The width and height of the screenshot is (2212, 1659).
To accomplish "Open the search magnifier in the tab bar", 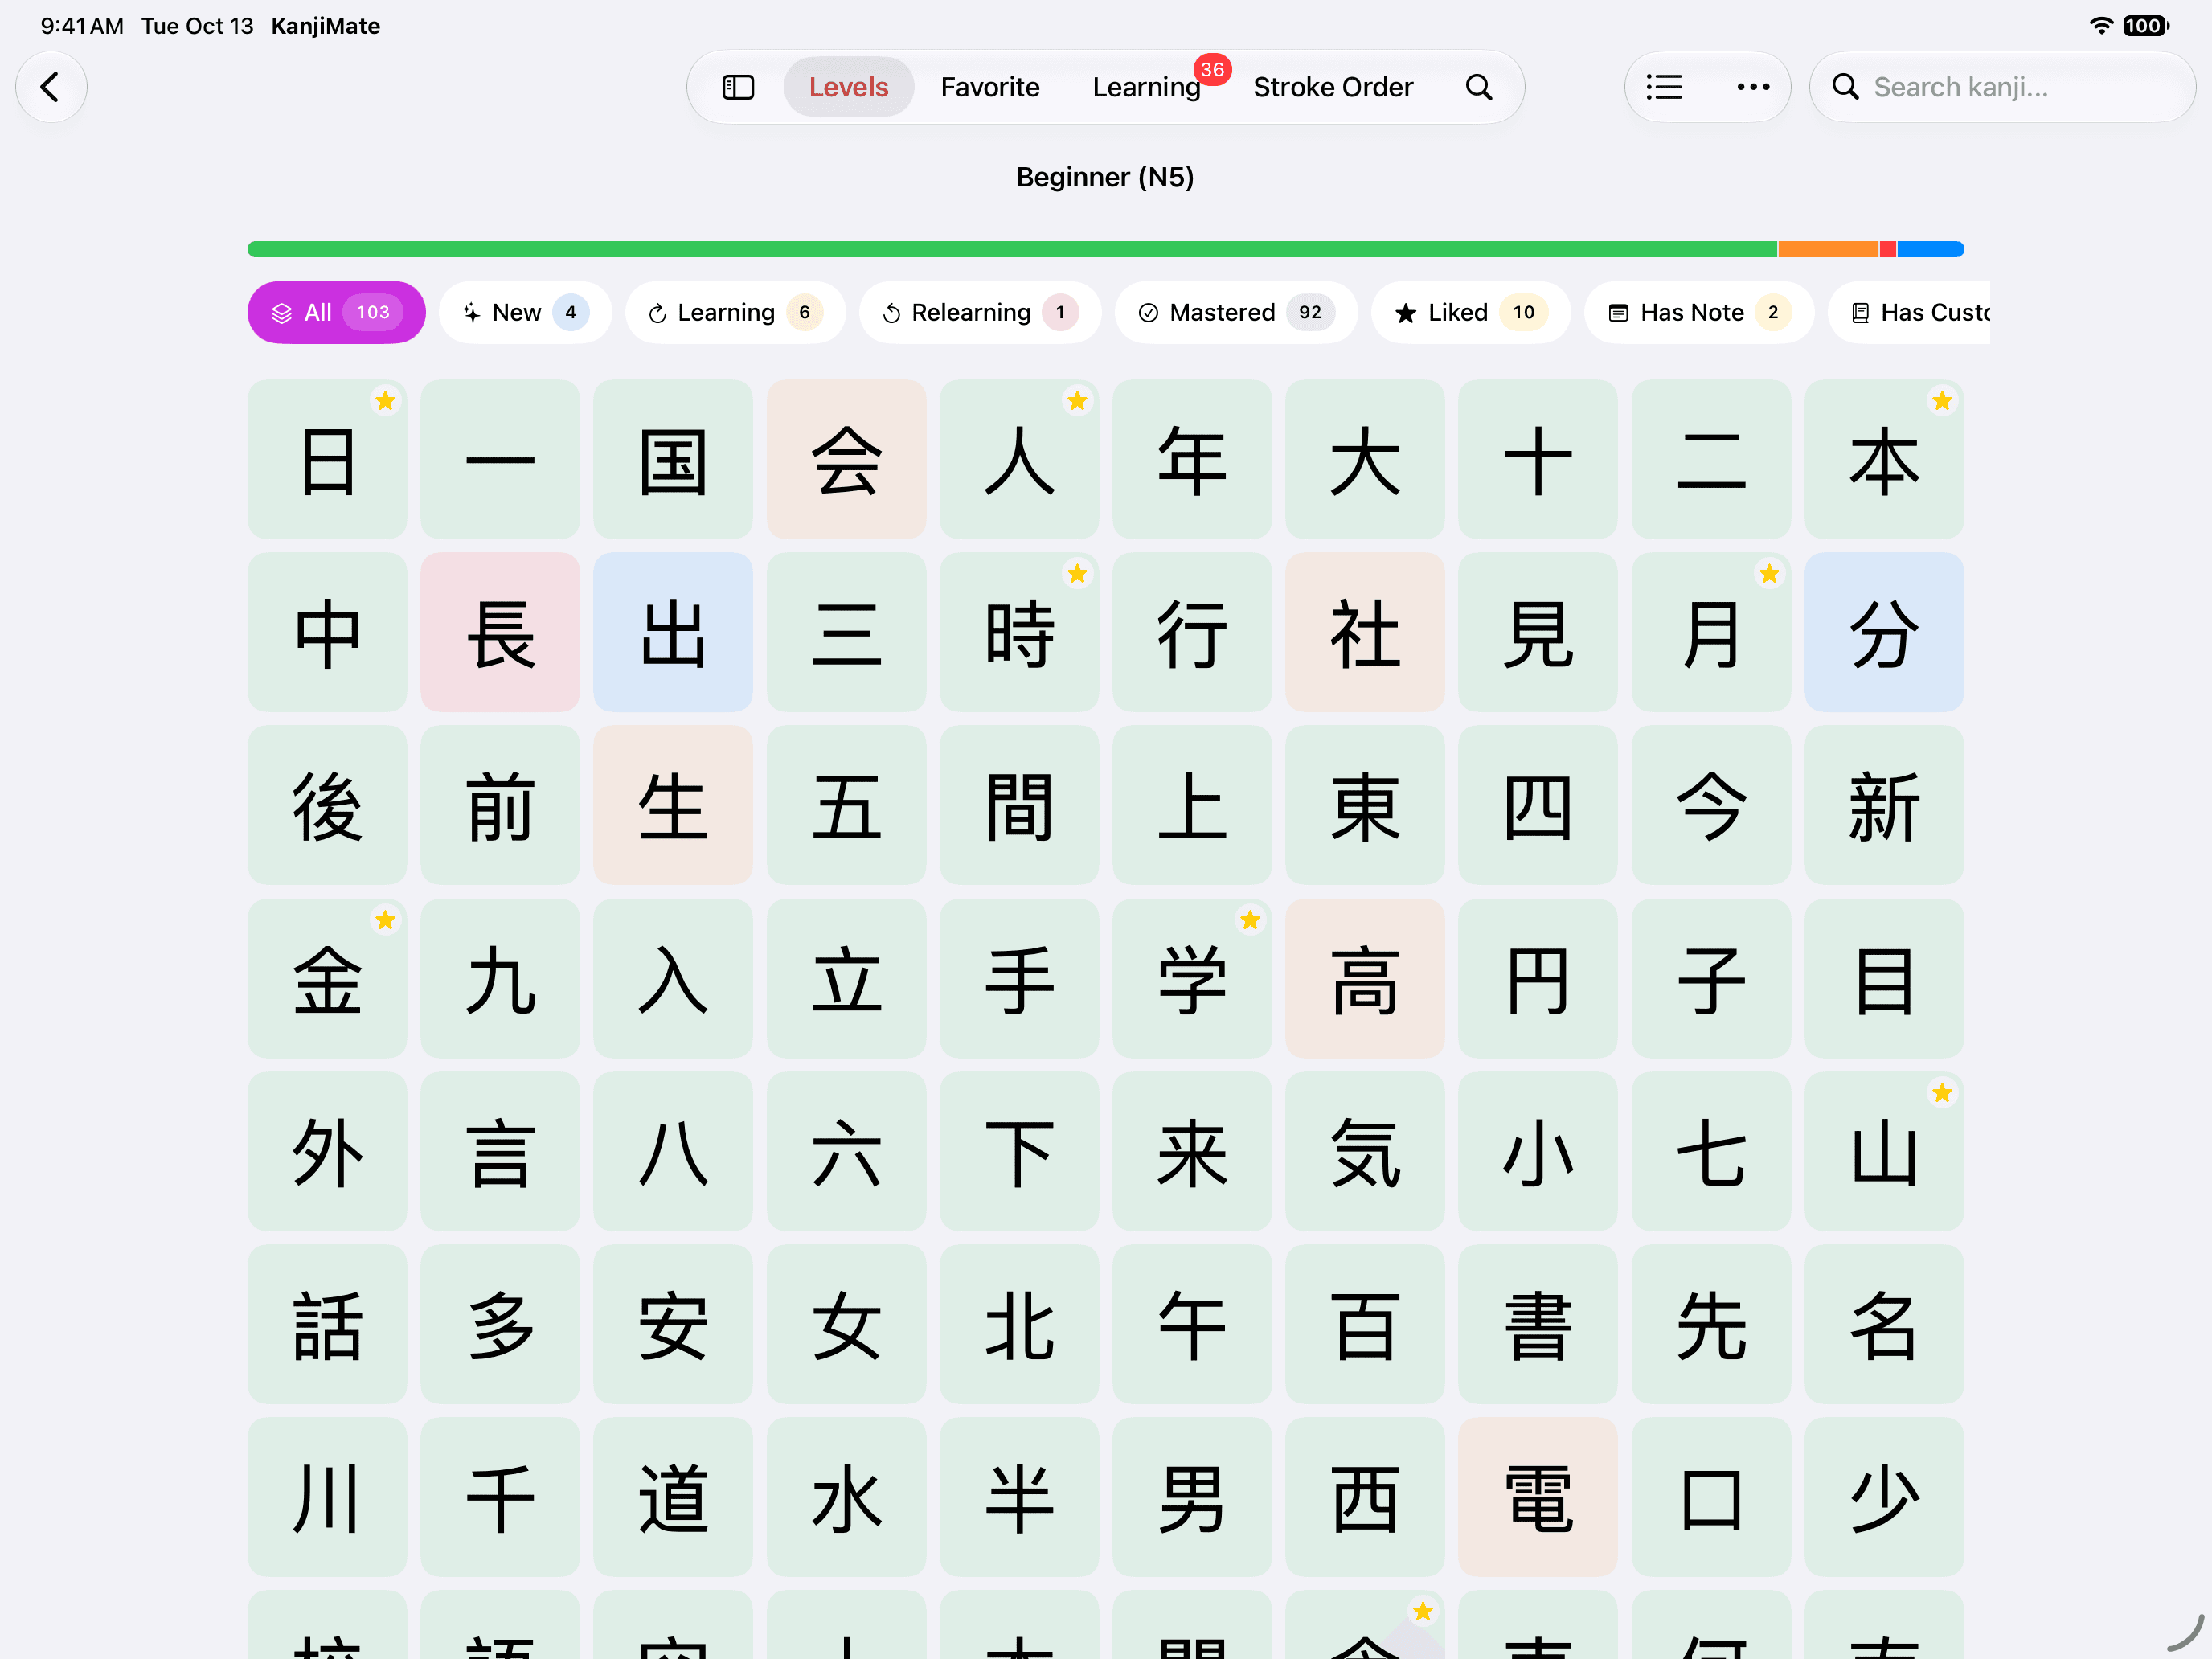I will click(x=1479, y=87).
